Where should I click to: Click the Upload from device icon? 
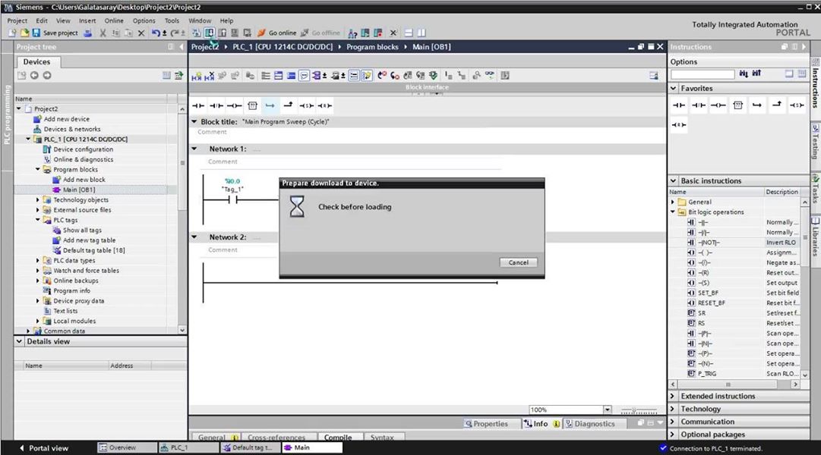click(x=222, y=33)
